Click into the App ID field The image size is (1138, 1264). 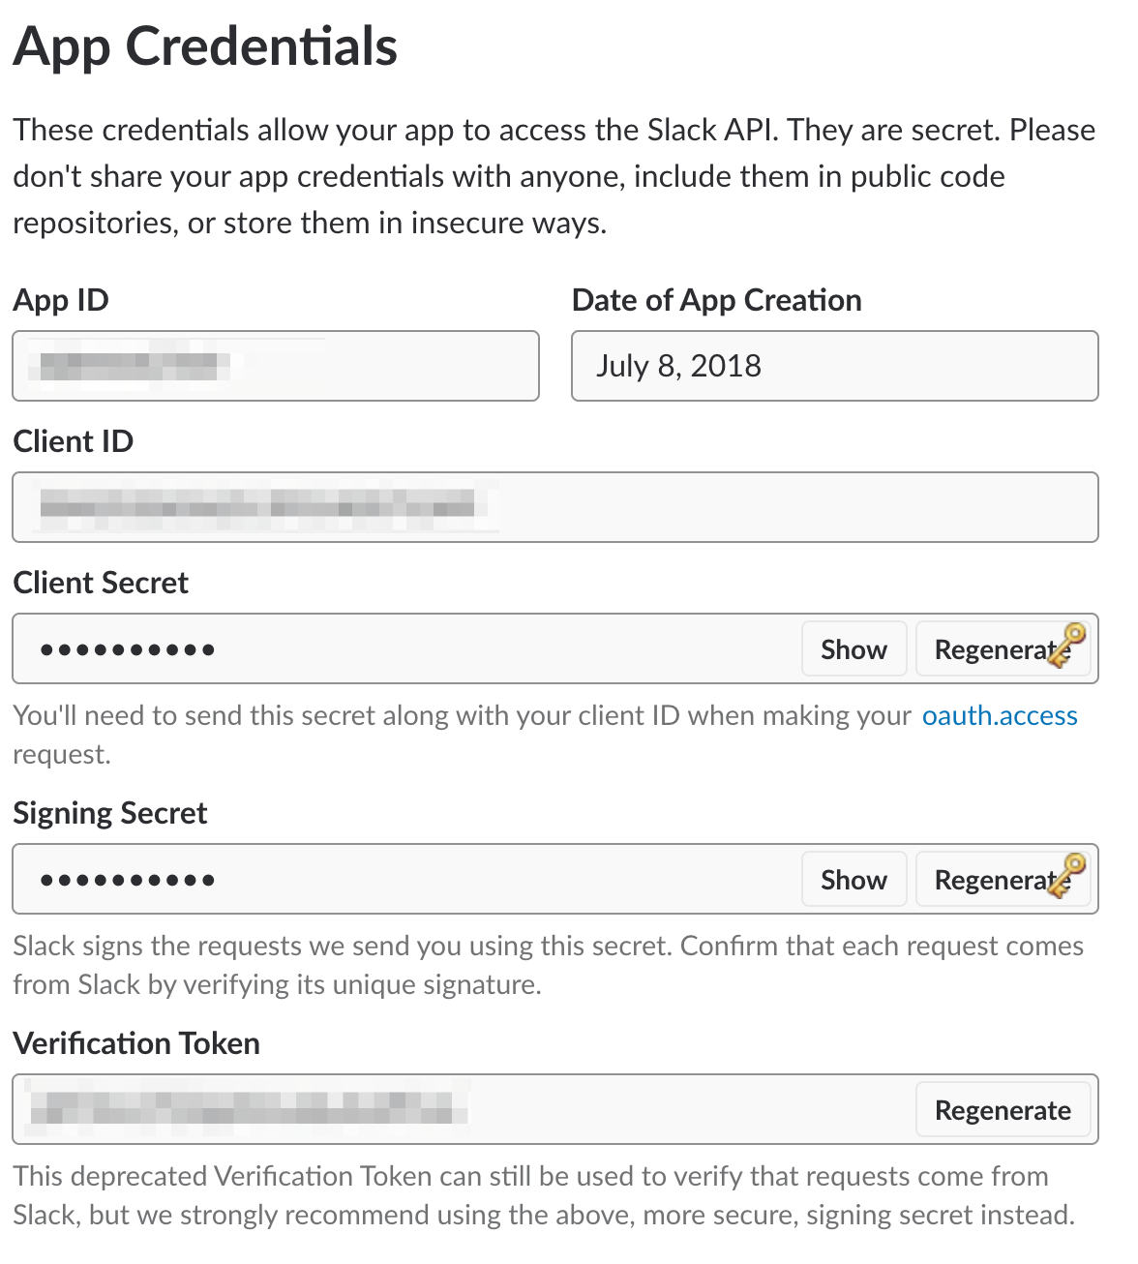click(x=275, y=366)
